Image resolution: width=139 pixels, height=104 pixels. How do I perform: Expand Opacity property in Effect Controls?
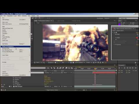tap(114, 45)
